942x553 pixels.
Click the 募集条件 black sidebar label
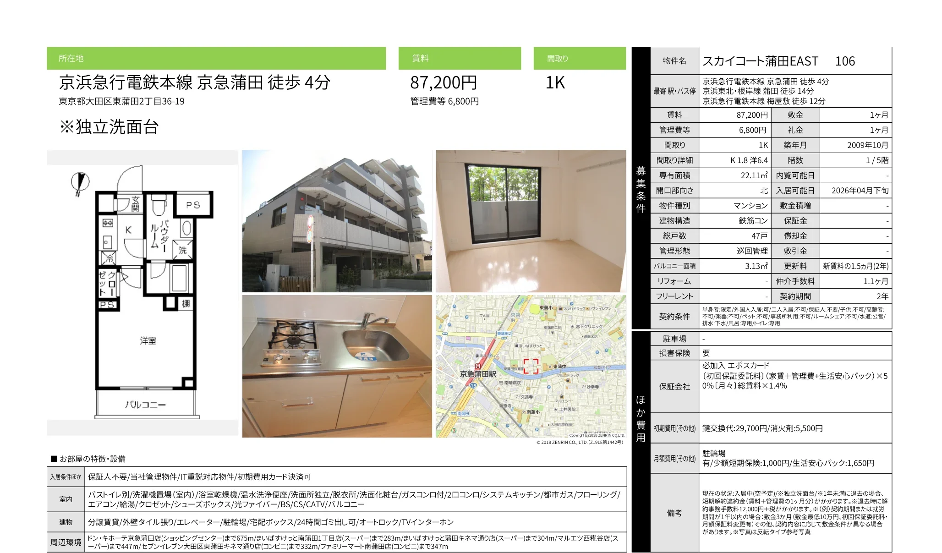641,189
